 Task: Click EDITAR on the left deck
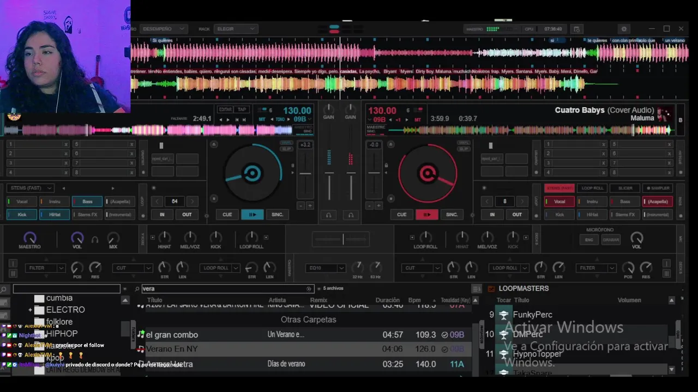(225, 109)
